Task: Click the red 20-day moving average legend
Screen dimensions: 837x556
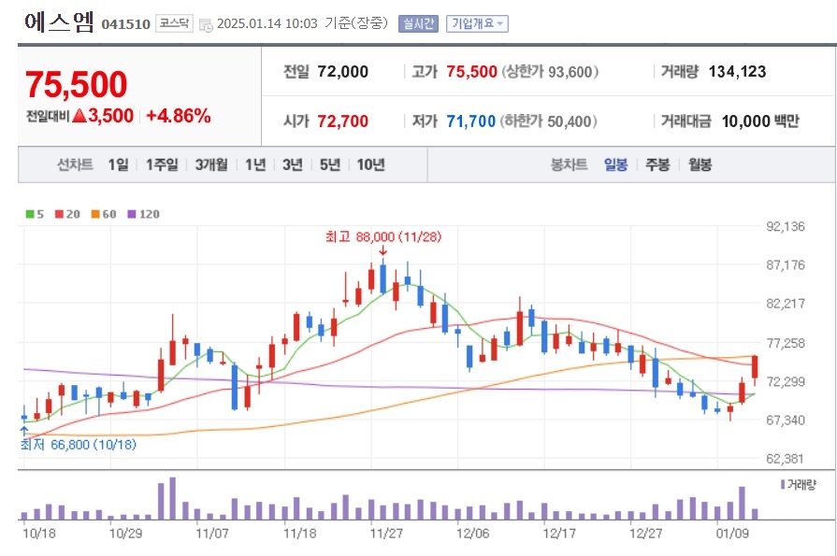Action: 67,214
